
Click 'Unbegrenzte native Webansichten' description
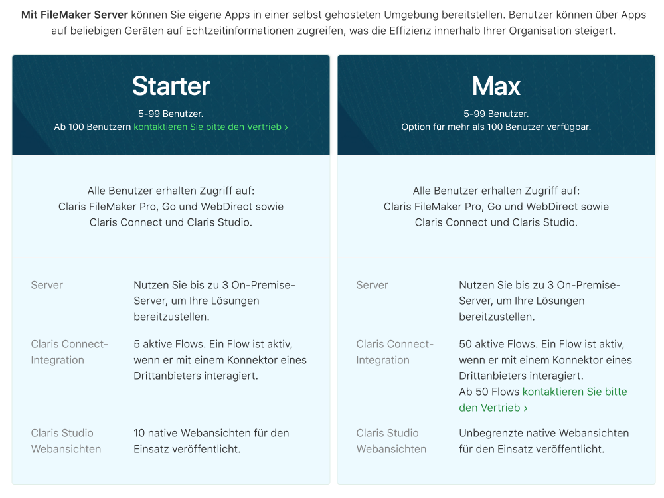click(544, 441)
